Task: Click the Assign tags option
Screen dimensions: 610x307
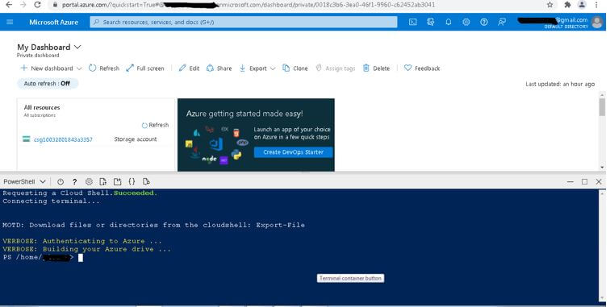Action: 336,68
